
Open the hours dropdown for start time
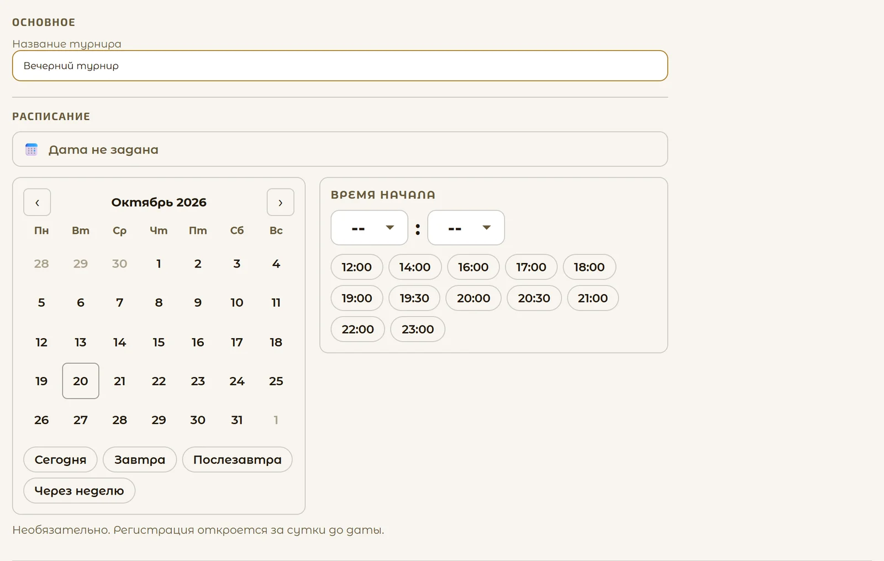pos(369,228)
